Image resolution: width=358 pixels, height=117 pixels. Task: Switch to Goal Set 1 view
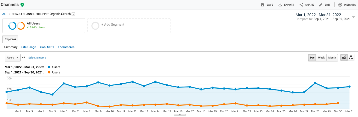click(x=47, y=47)
